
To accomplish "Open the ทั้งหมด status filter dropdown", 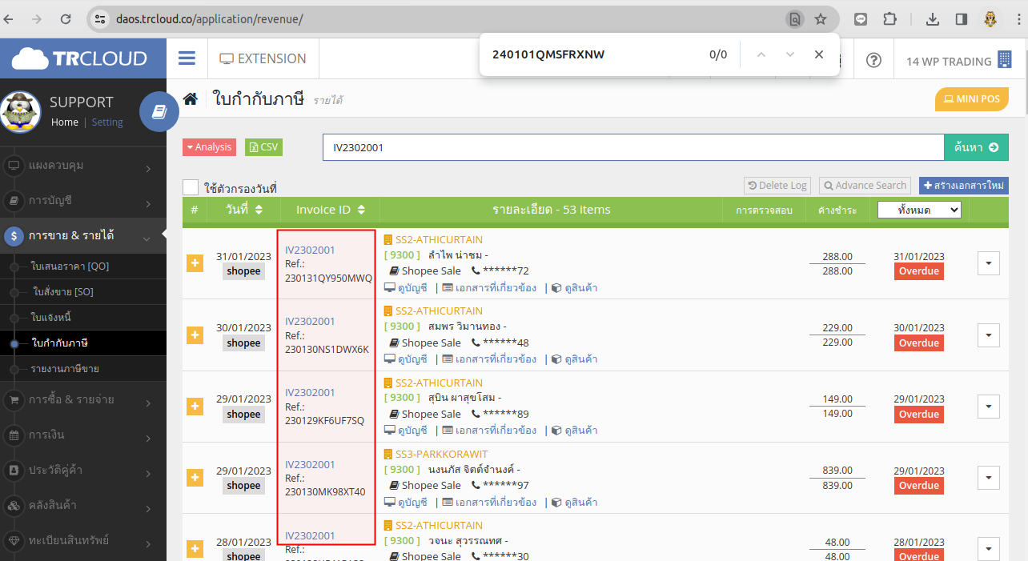I will click(919, 210).
